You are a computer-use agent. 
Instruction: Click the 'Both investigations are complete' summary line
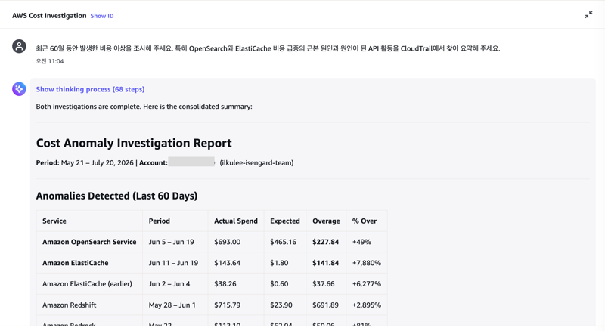[x=144, y=107]
